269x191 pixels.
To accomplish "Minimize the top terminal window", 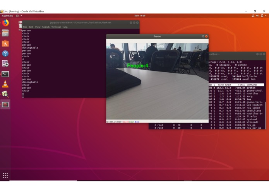I will (x=257, y=54).
